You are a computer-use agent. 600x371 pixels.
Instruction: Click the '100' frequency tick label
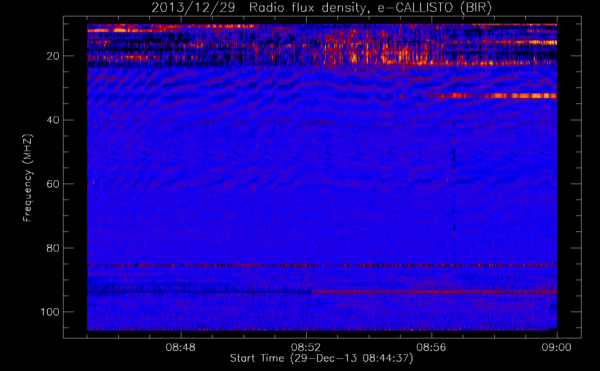click(50, 312)
